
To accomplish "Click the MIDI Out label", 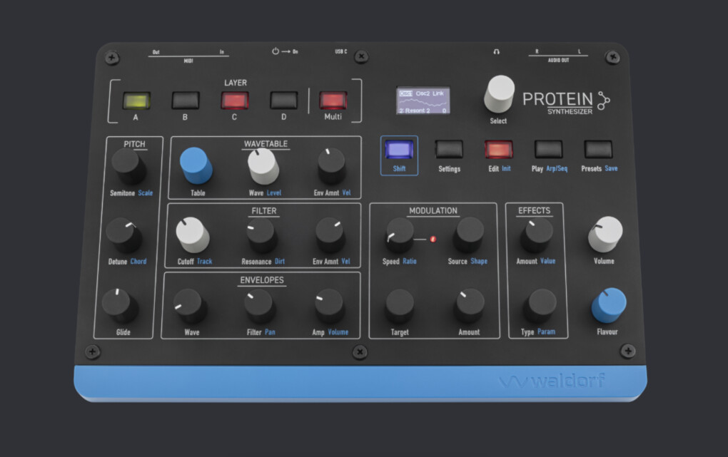I will [156, 52].
